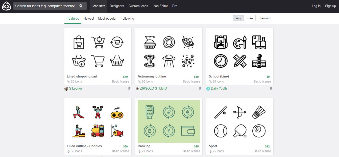Switch to the Most popular tab
Screen dimensions: 339x157
[x=107, y=18]
